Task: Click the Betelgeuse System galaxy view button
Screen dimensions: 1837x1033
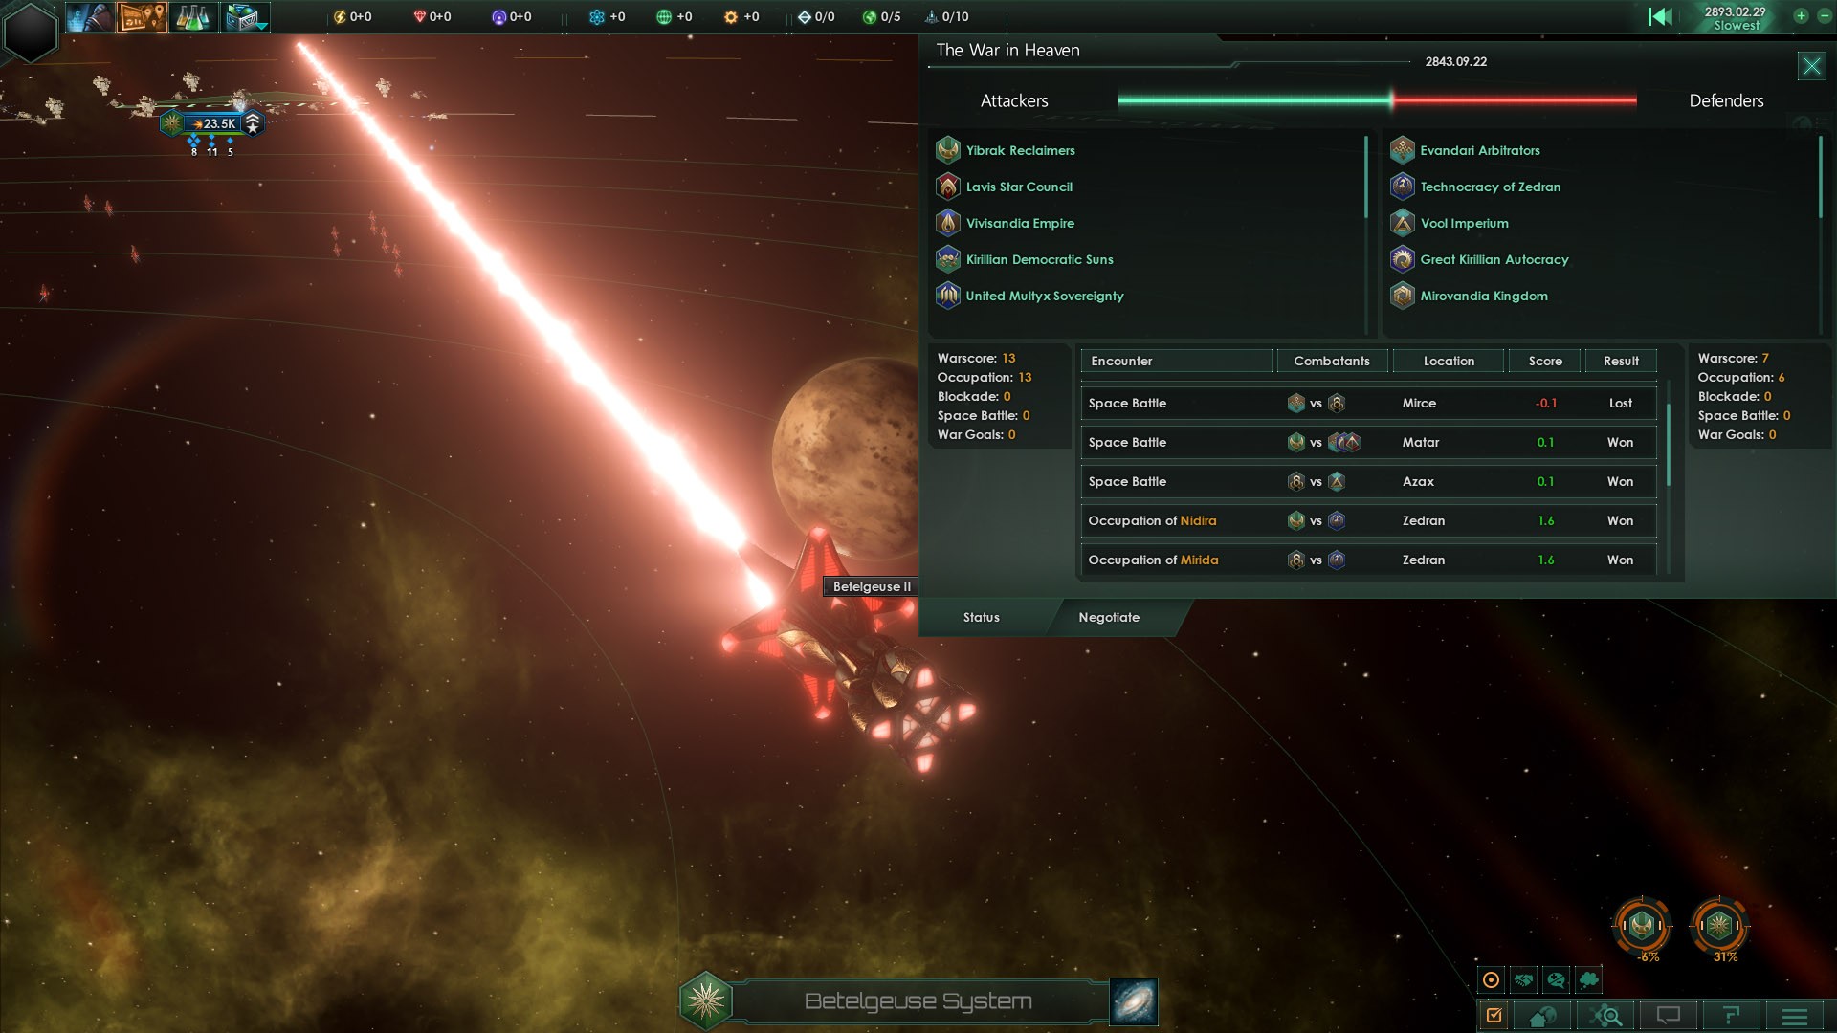Action: 1131,999
